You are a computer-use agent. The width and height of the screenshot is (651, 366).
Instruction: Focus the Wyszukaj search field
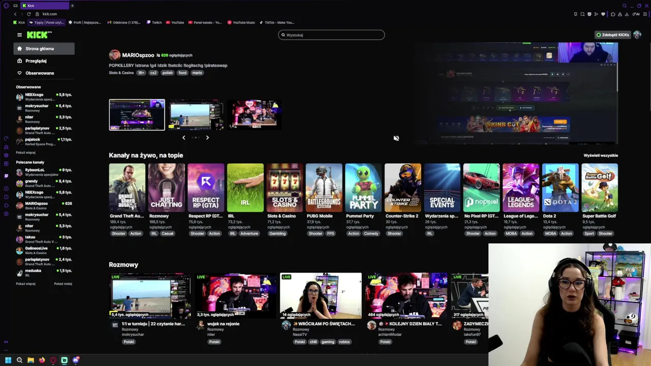(332, 35)
